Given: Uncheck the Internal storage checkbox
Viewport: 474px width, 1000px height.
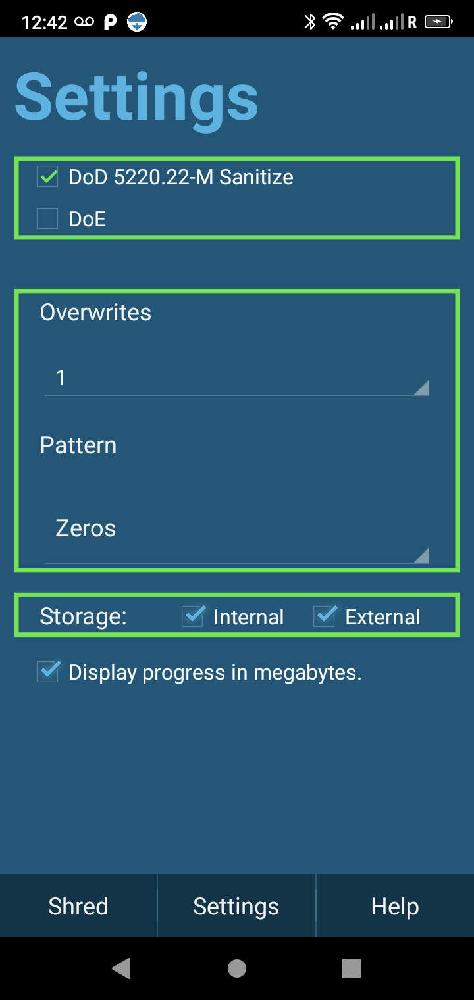Looking at the screenshot, I should click(193, 616).
